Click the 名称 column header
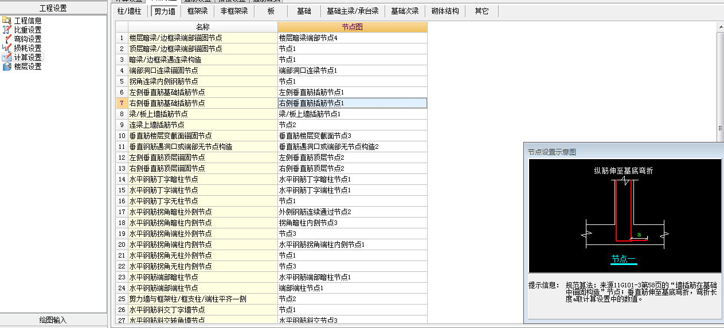Screen dimensions: 724x328 click(203, 27)
